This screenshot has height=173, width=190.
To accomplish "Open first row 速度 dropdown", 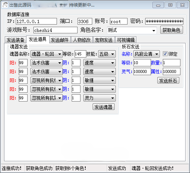I will [x=100, y=63].
